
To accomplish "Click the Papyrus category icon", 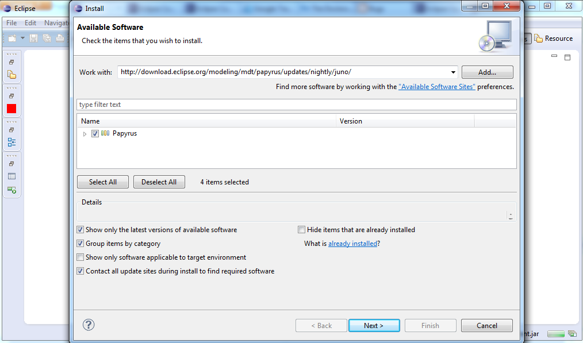I will 105,133.
